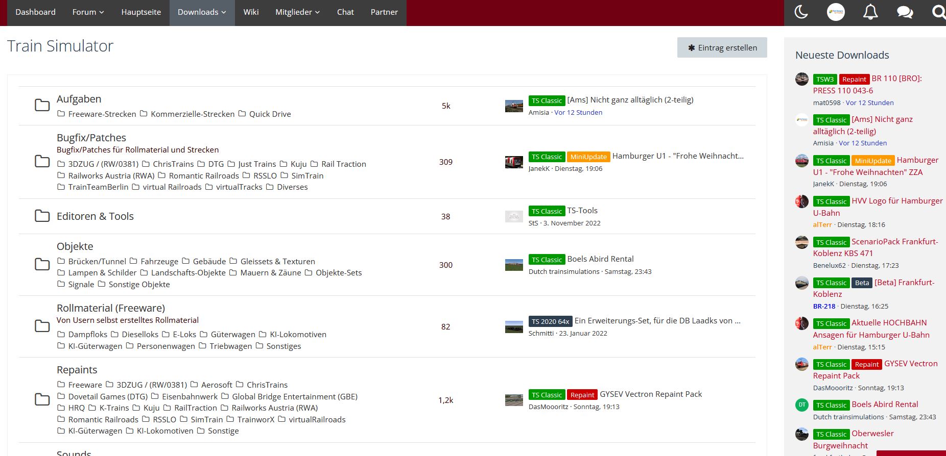Open the conversations speech bubble icon

[905, 12]
